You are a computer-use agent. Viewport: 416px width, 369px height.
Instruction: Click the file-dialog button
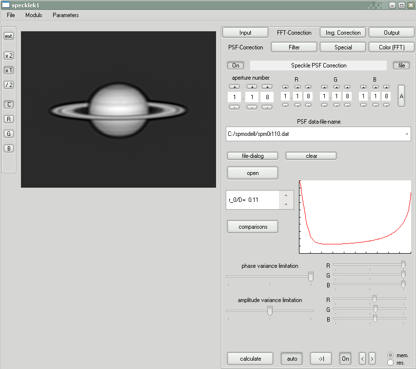pyautogui.click(x=253, y=156)
